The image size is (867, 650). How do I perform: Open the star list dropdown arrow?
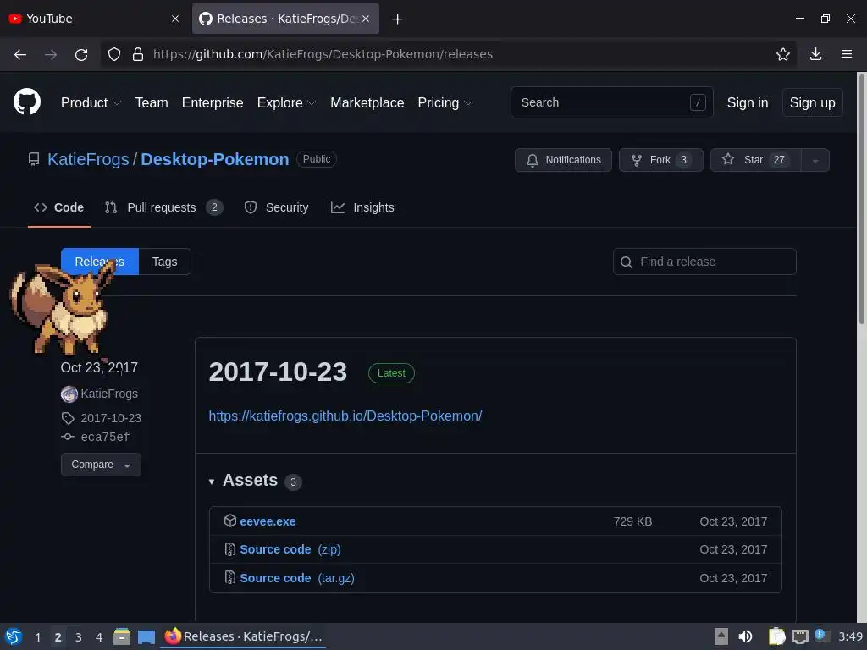pos(815,160)
